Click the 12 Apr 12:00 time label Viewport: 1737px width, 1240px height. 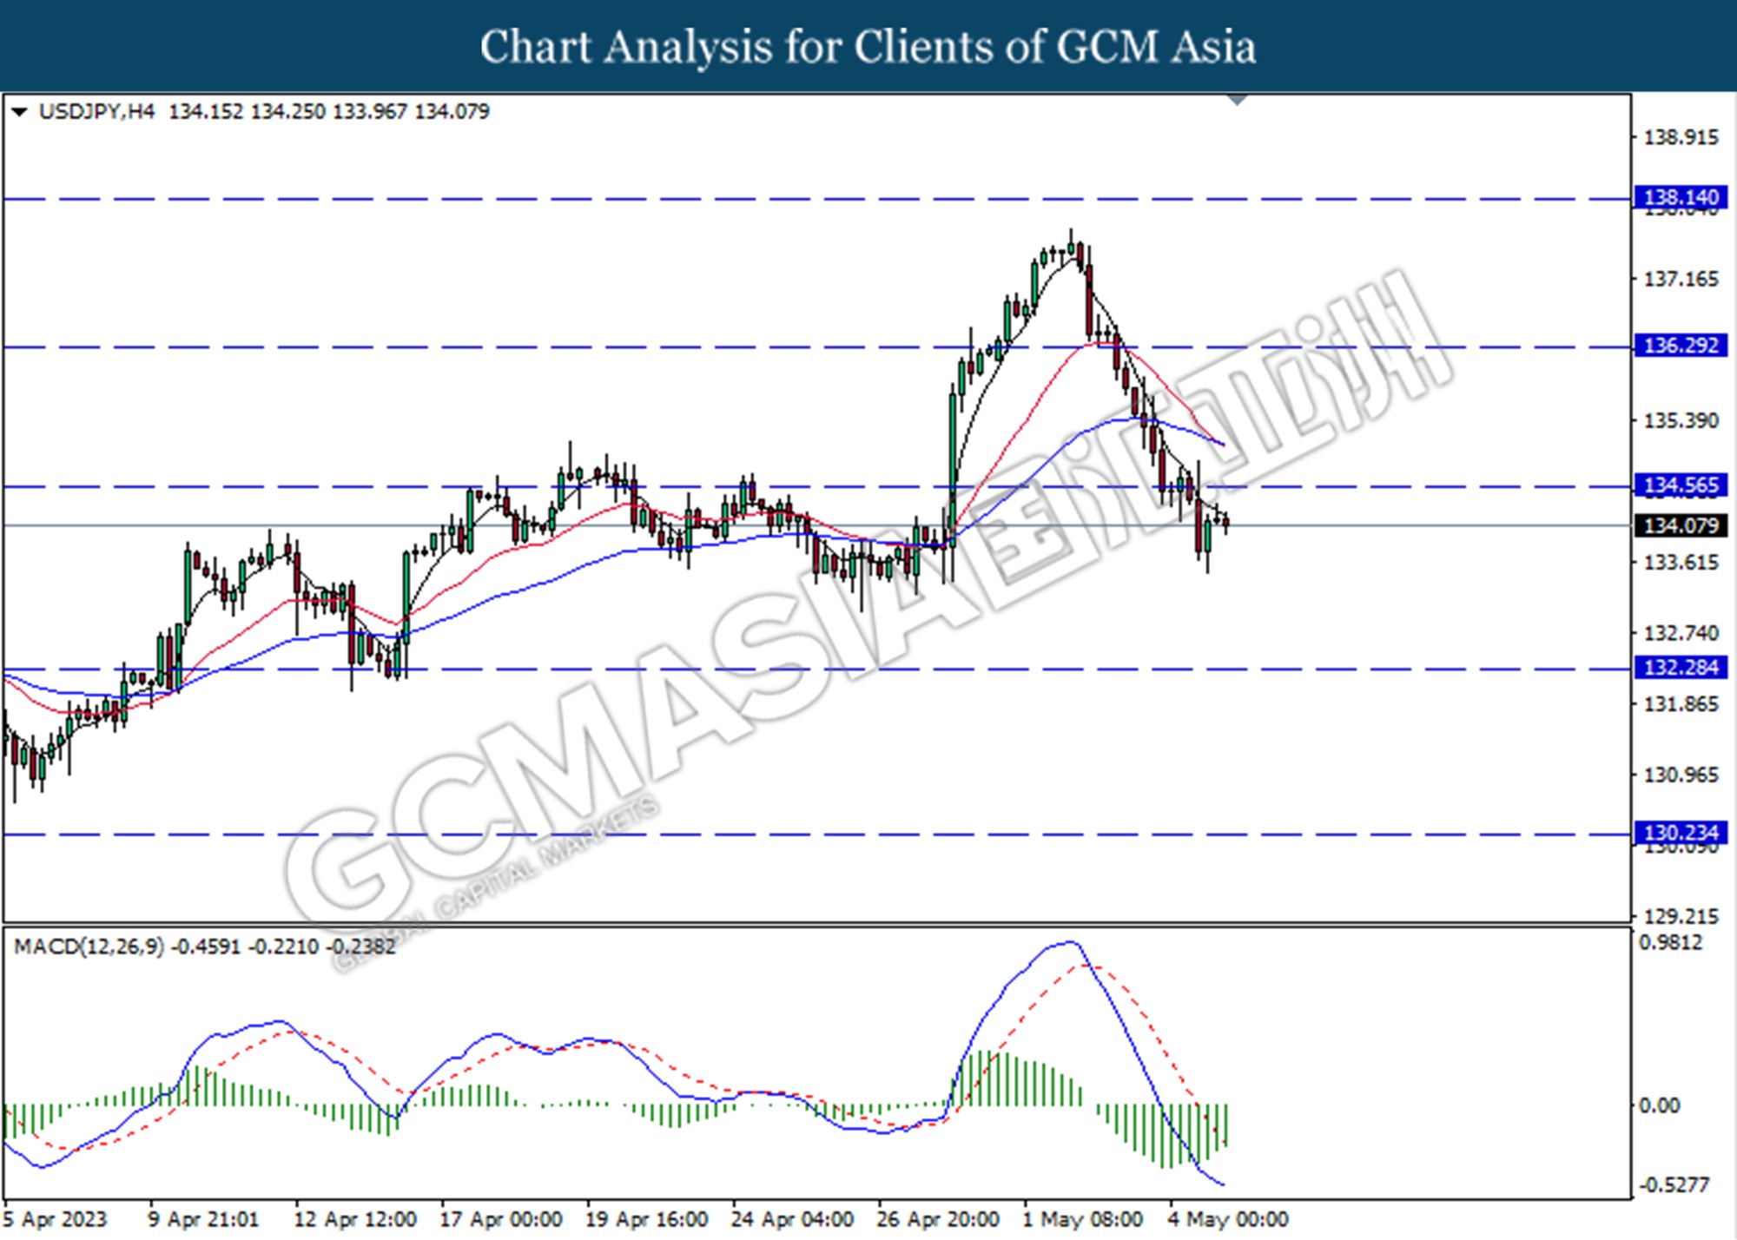tap(355, 1219)
